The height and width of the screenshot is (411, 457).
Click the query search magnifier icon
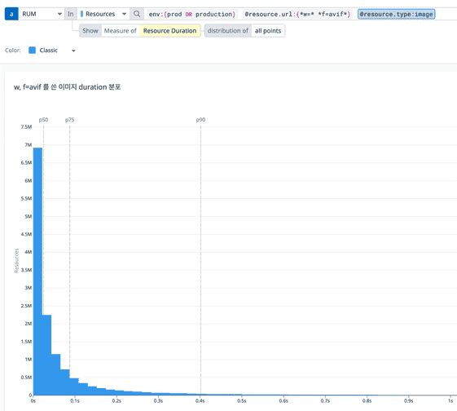click(137, 14)
